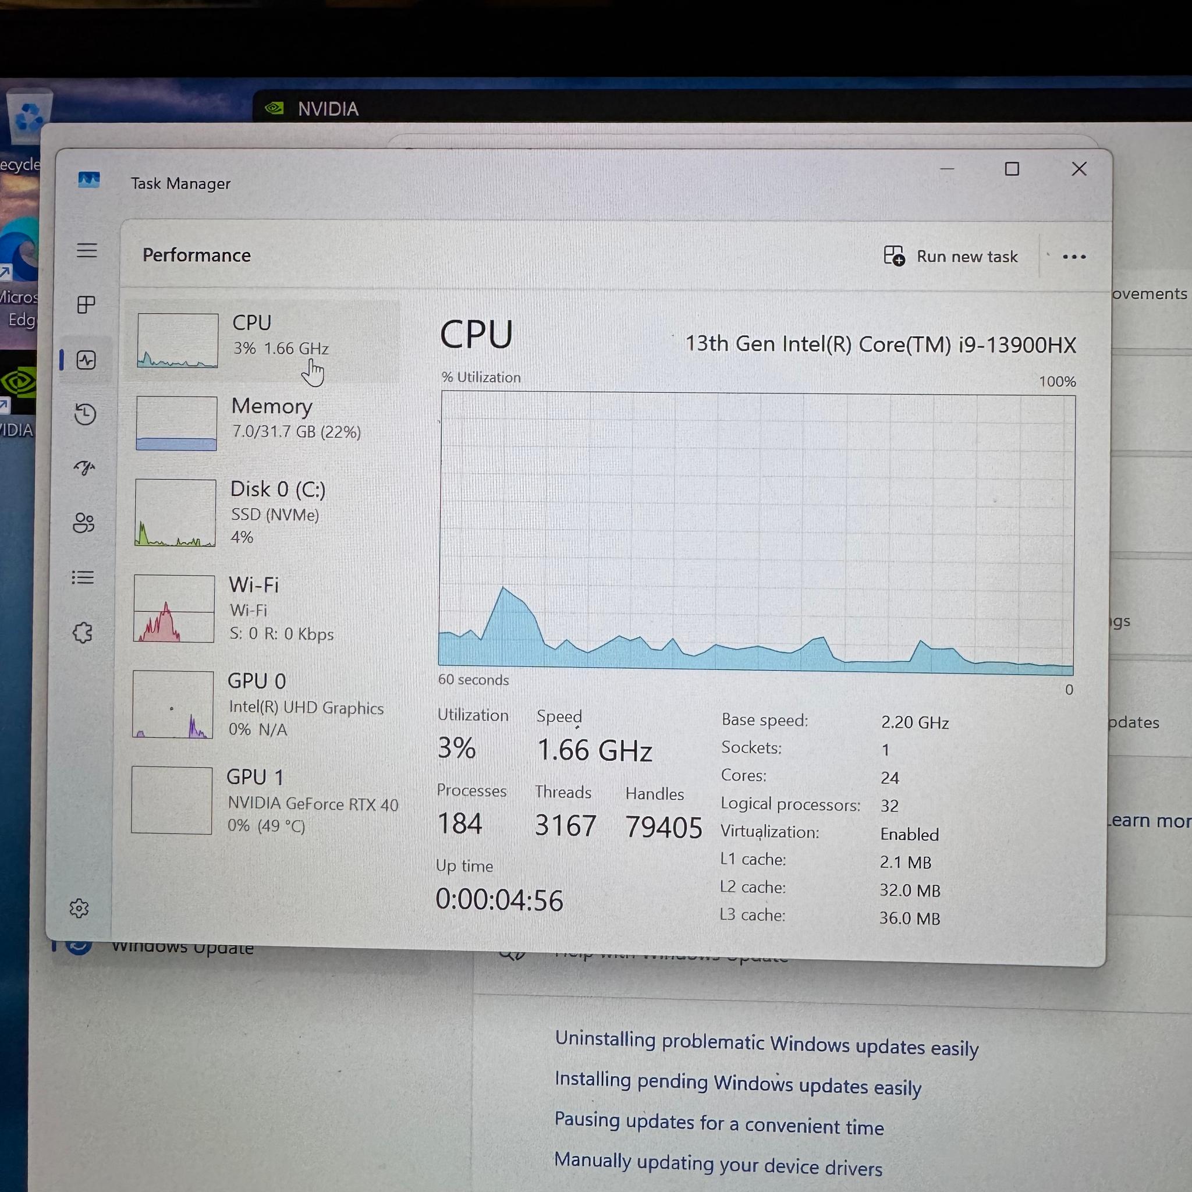
Task: Open the Services puzzle icon in sidebar
Action: pyautogui.click(x=83, y=633)
